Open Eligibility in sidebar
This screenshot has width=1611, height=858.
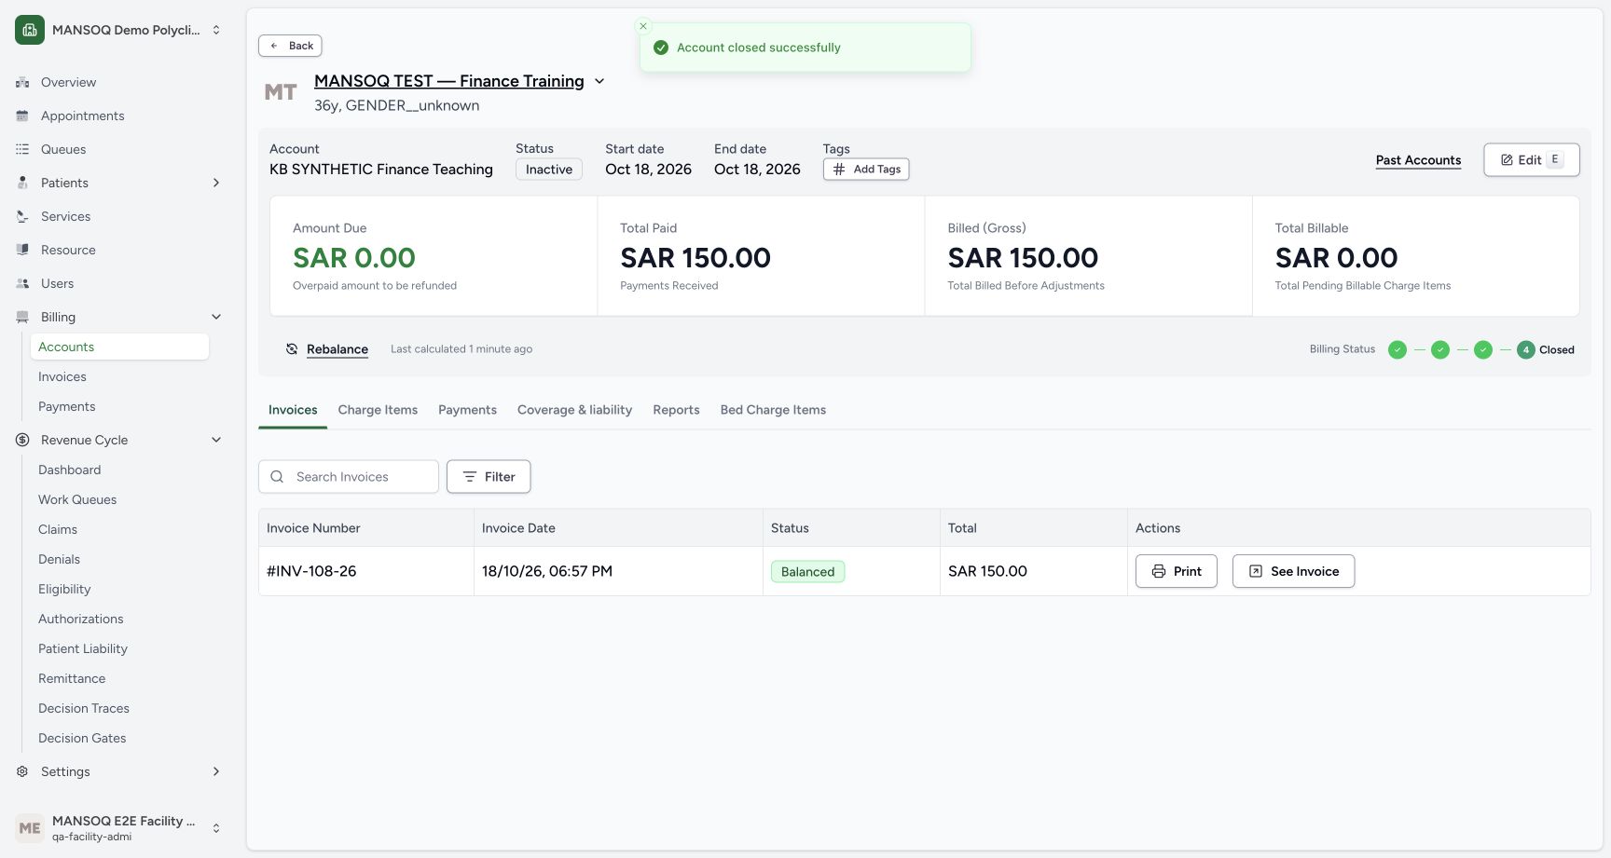[119, 589]
